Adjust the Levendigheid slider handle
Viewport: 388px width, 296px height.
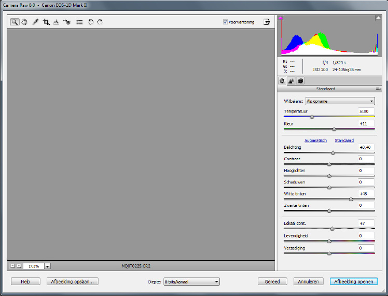[329, 242]
